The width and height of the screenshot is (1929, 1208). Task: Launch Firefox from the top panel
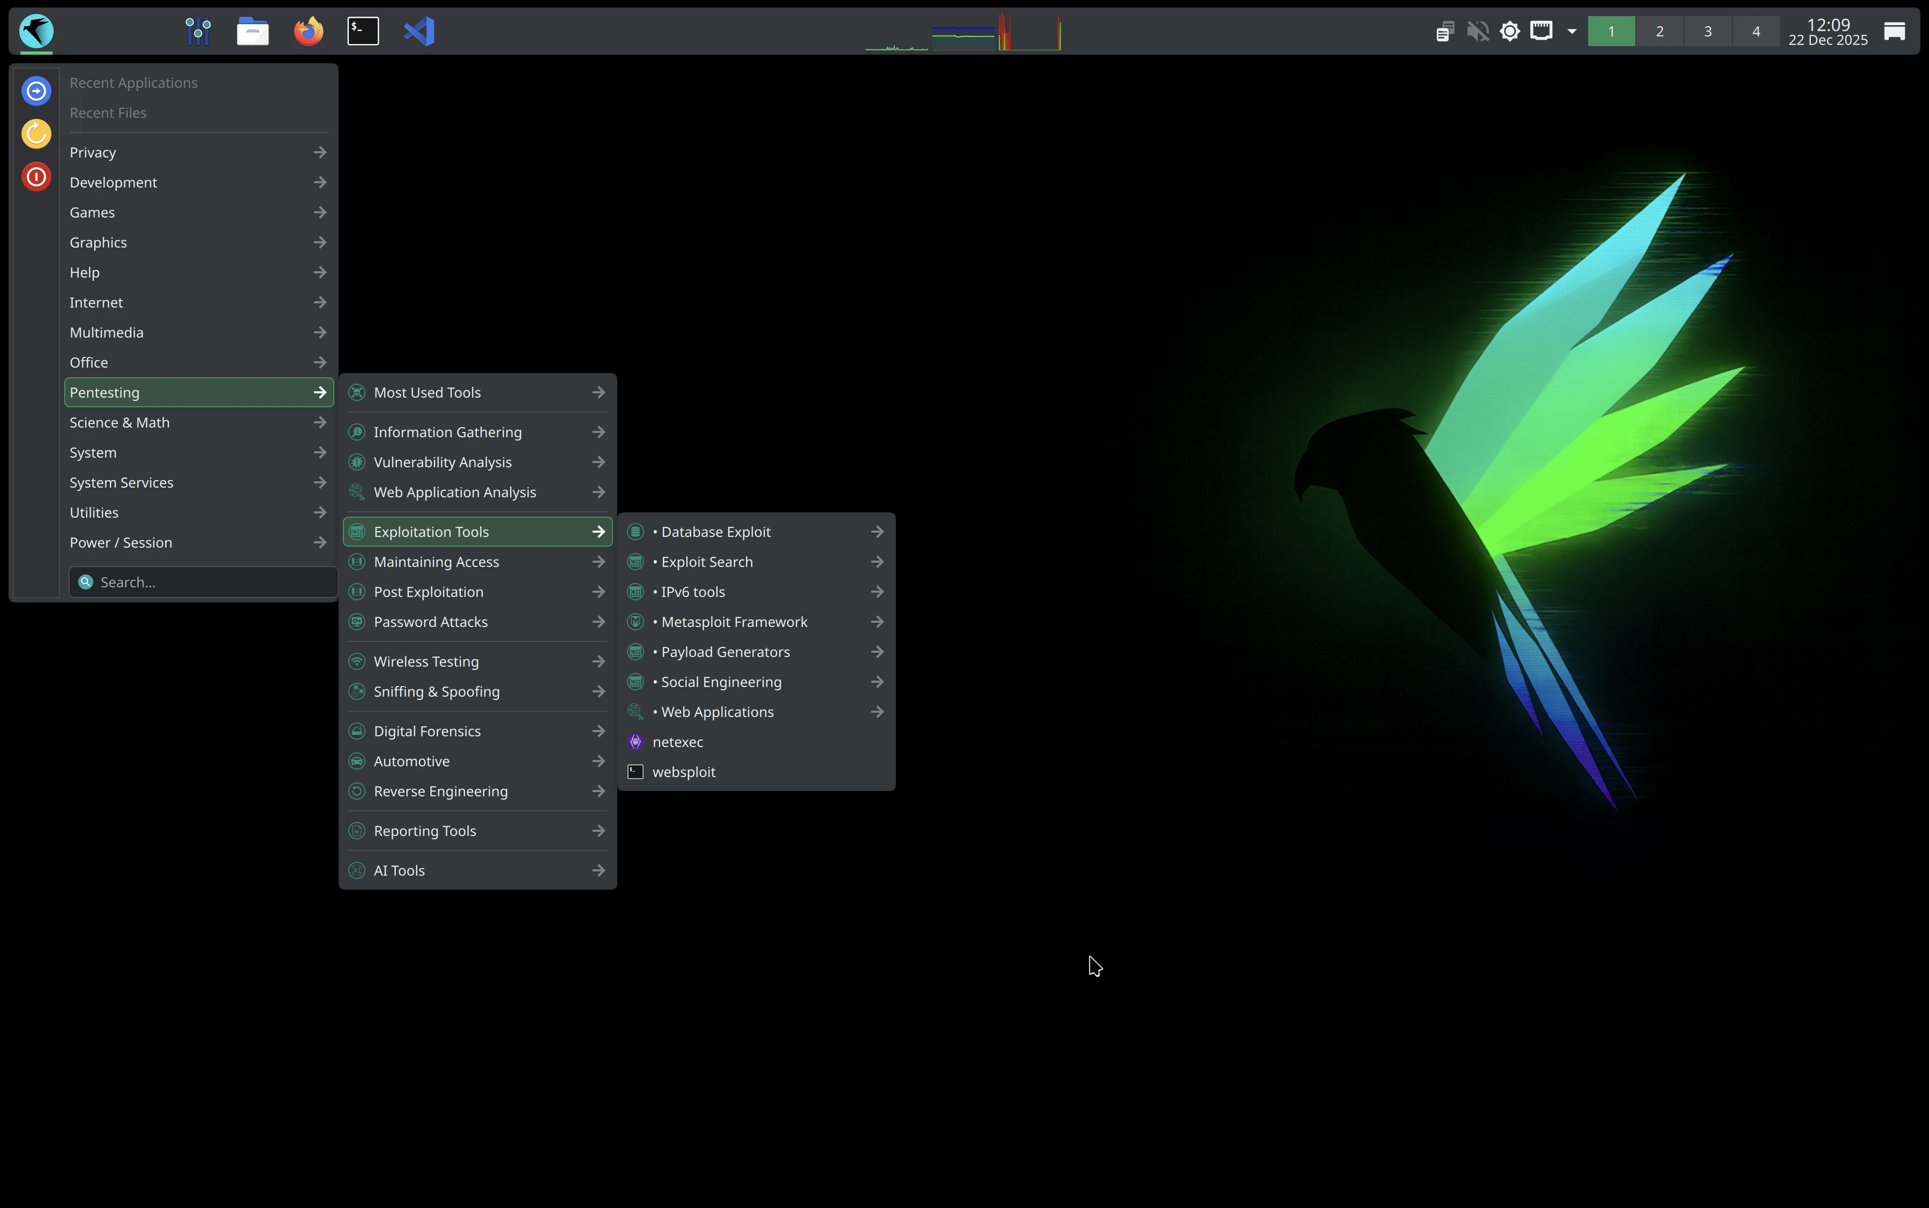coord(308,31)
